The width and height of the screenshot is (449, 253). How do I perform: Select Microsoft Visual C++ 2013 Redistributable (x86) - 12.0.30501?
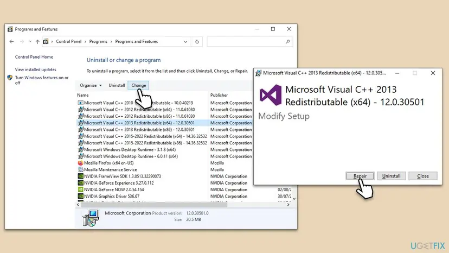[x=139, y=130]
